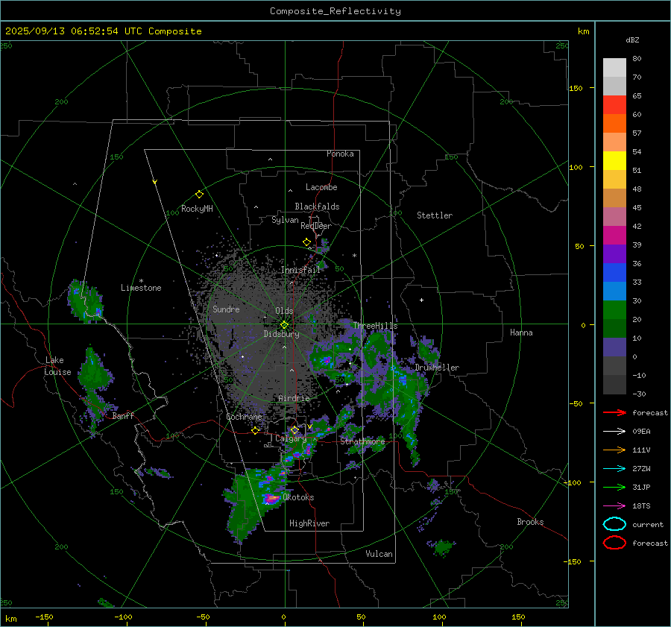Click the yellow diamond marker below Cochrane
Image resolution: width=671 pixels, height=627 pixels.
(256, 430)
